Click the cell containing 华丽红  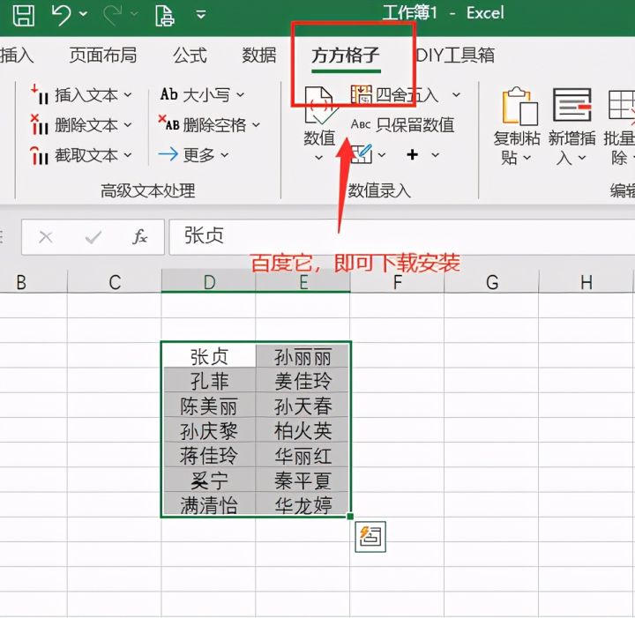coord(303,455)
